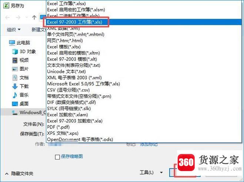
Task: Select 文本文件(制表符分隔)(*.txt)
Action: click(144, 65)
